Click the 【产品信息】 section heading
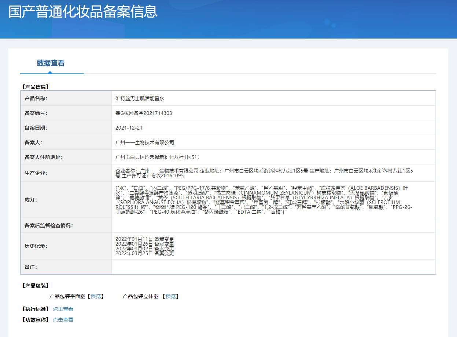 [x=36, y=87]
